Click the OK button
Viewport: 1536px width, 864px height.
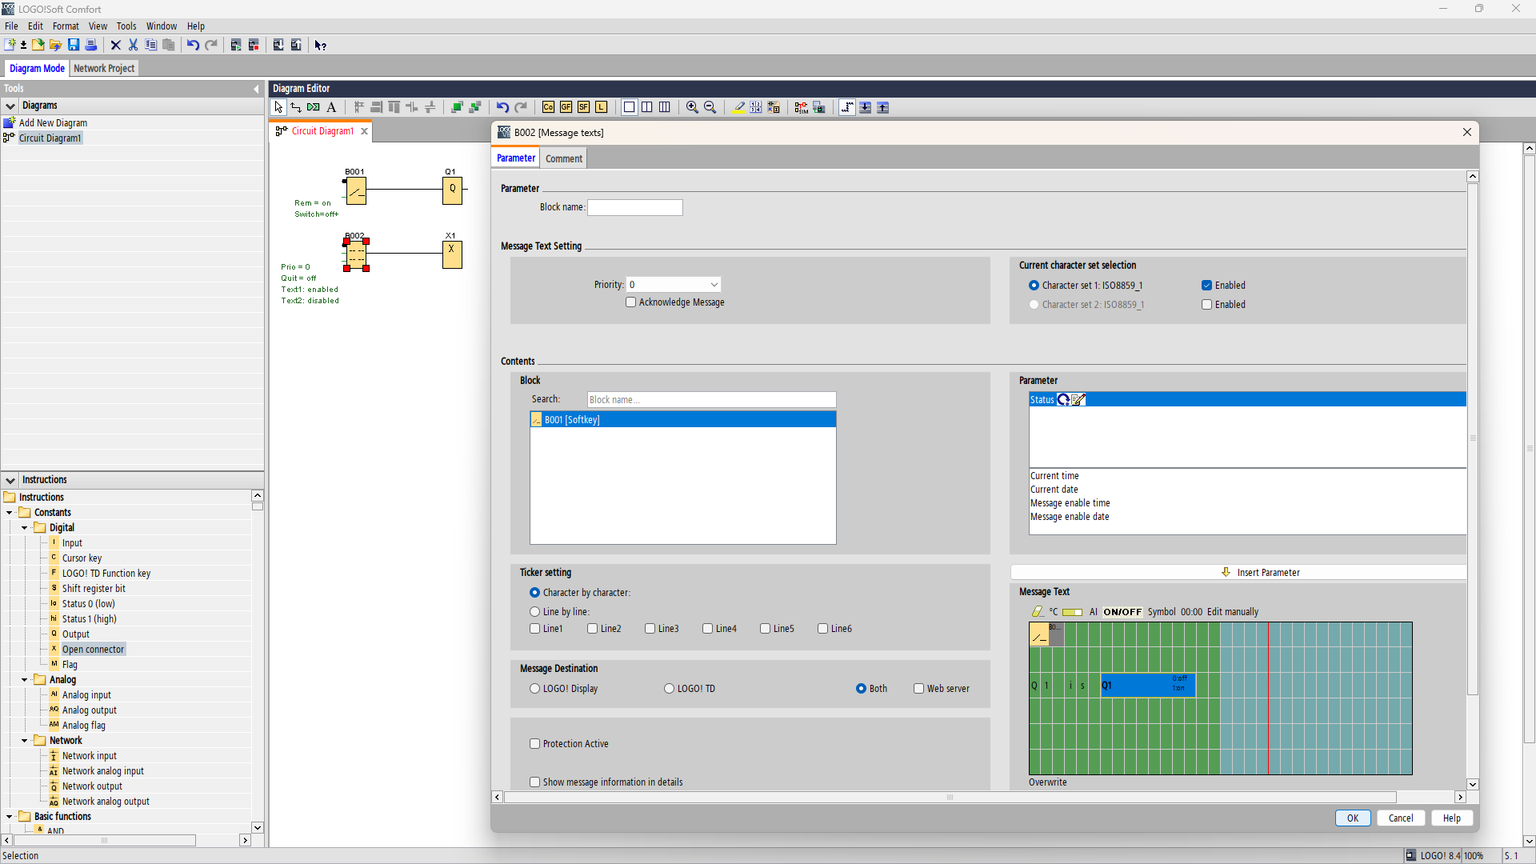point(1352,818)
